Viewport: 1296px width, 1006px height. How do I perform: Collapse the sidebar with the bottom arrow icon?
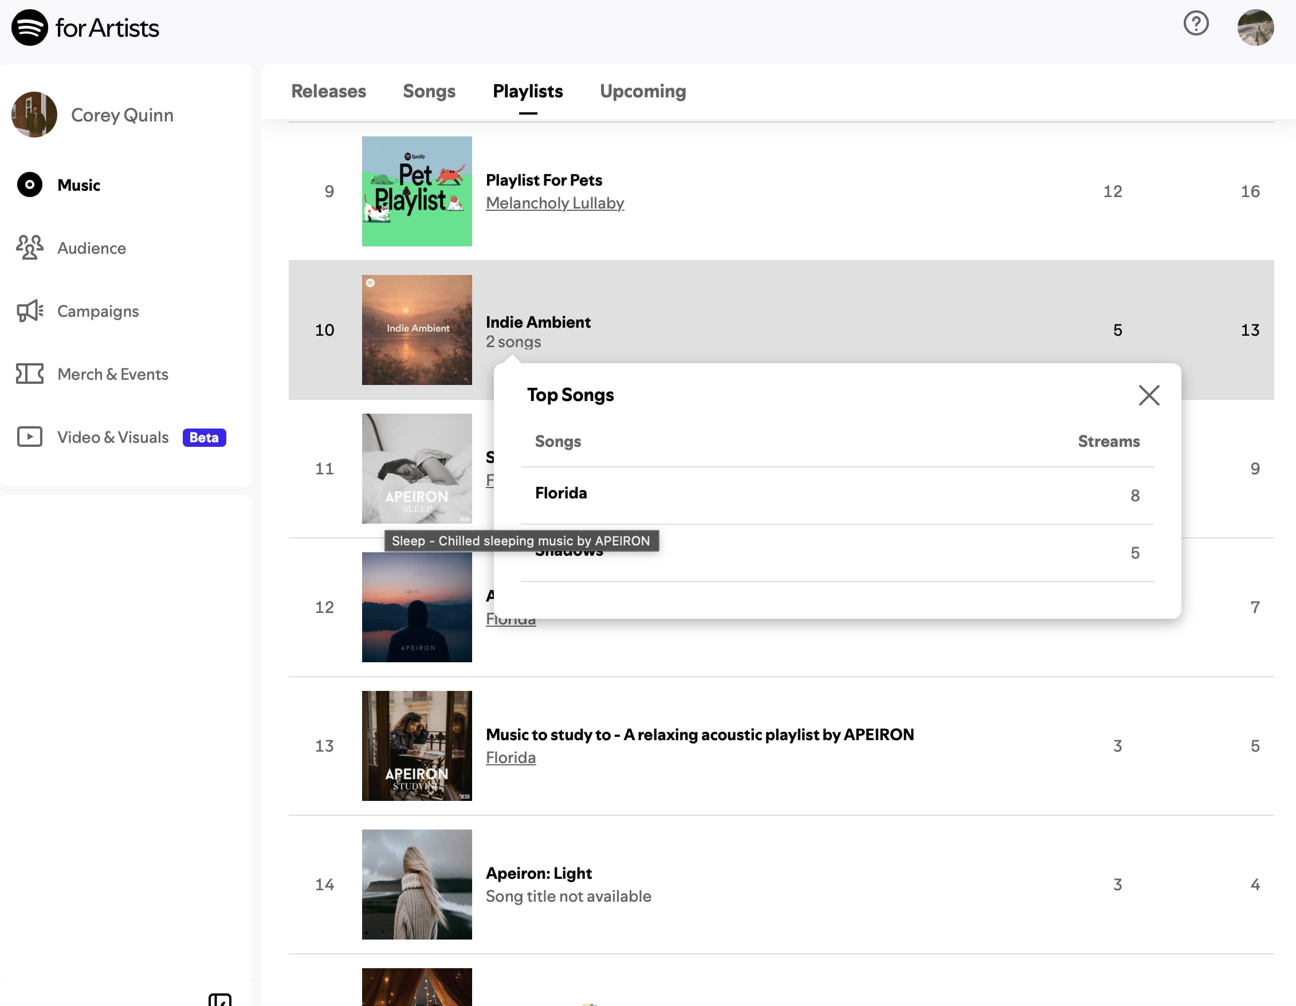219,1000
